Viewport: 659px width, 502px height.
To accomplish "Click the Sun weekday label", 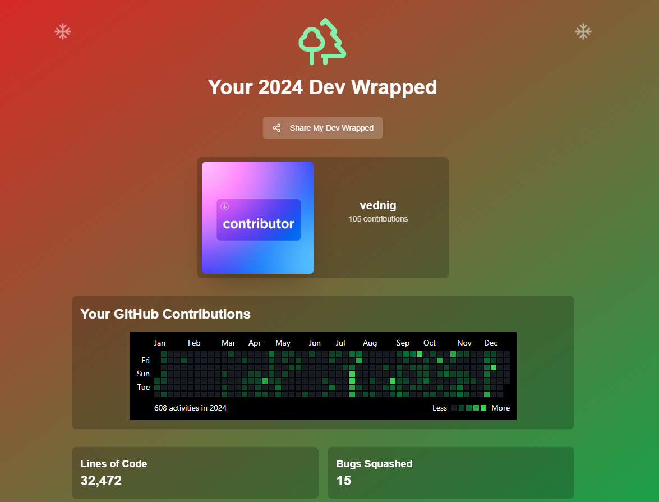I will point(143,374).
